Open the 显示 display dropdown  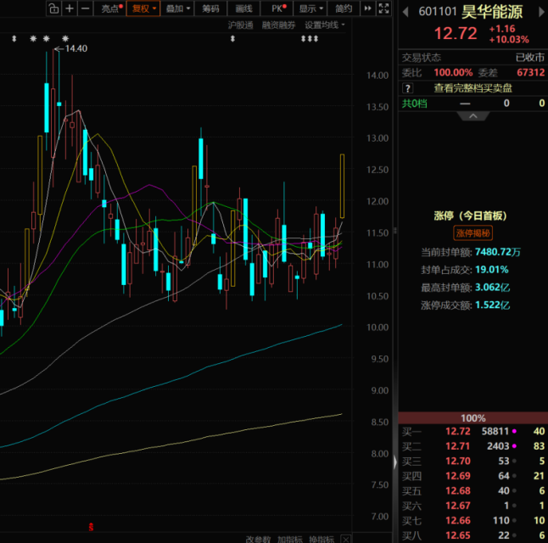[x=310, y=8]
